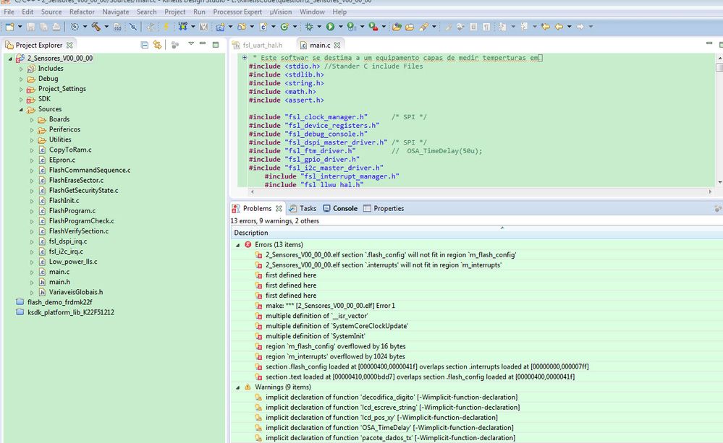Click the New C source file icon
This screenshot has width=723, height=443.
pyautogui.click(x=263, y=27)
